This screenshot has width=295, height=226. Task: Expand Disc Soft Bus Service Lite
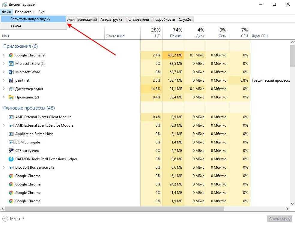point(4,167)
